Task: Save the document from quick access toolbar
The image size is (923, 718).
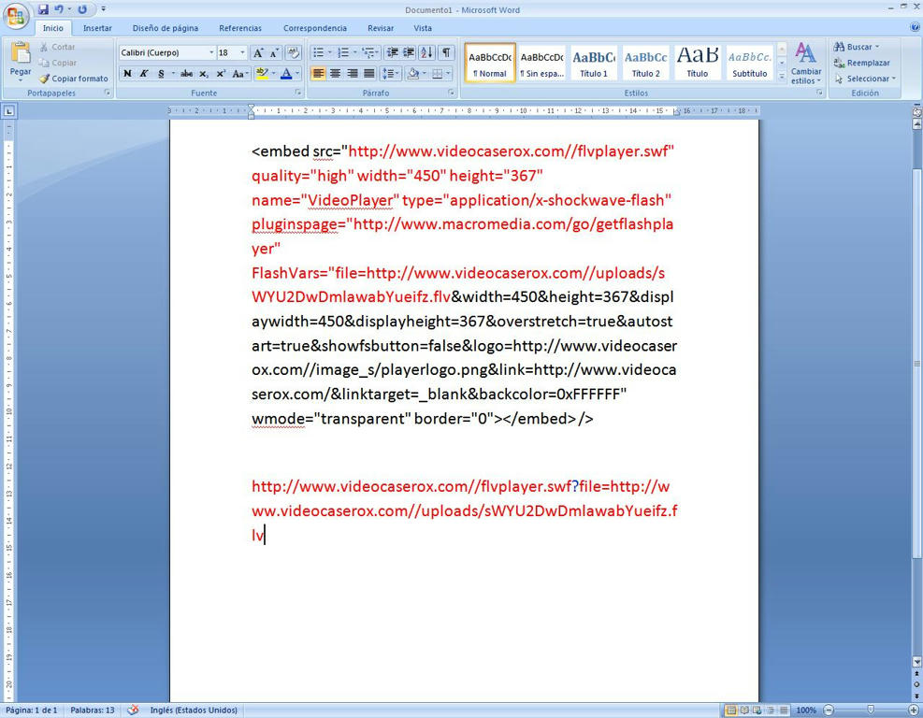Action: point(43,9)
